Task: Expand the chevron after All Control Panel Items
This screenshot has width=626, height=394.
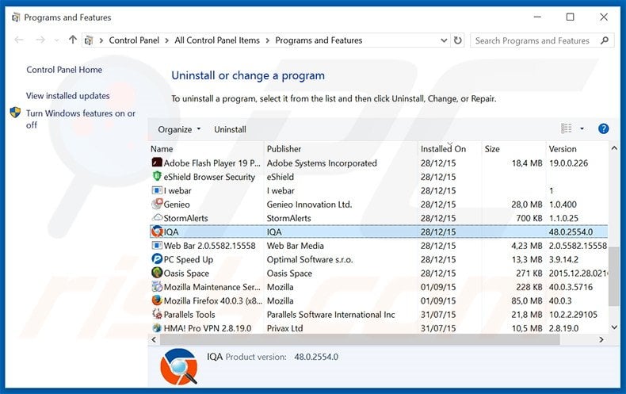Action: point(267,40)
